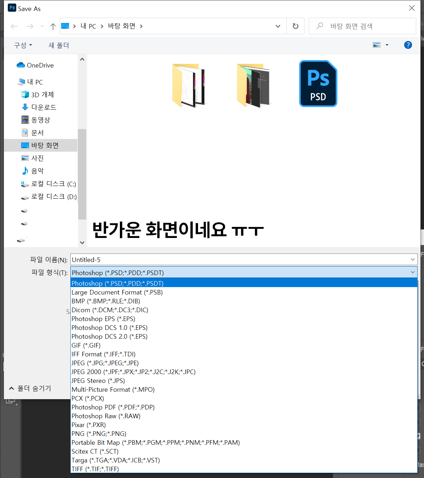Screen dimensions: 424x478
Task: Open the 사진 folder
Action: [x=33, y=158]
